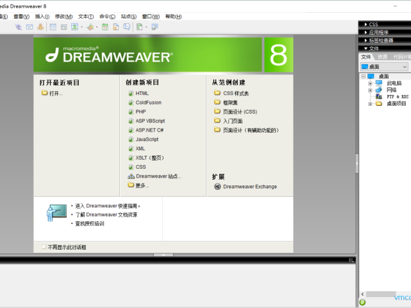Enable the 不再显示此对话框 checkbox
The width and height of the screenshot is (411, 308).
(x=44, y=247)
